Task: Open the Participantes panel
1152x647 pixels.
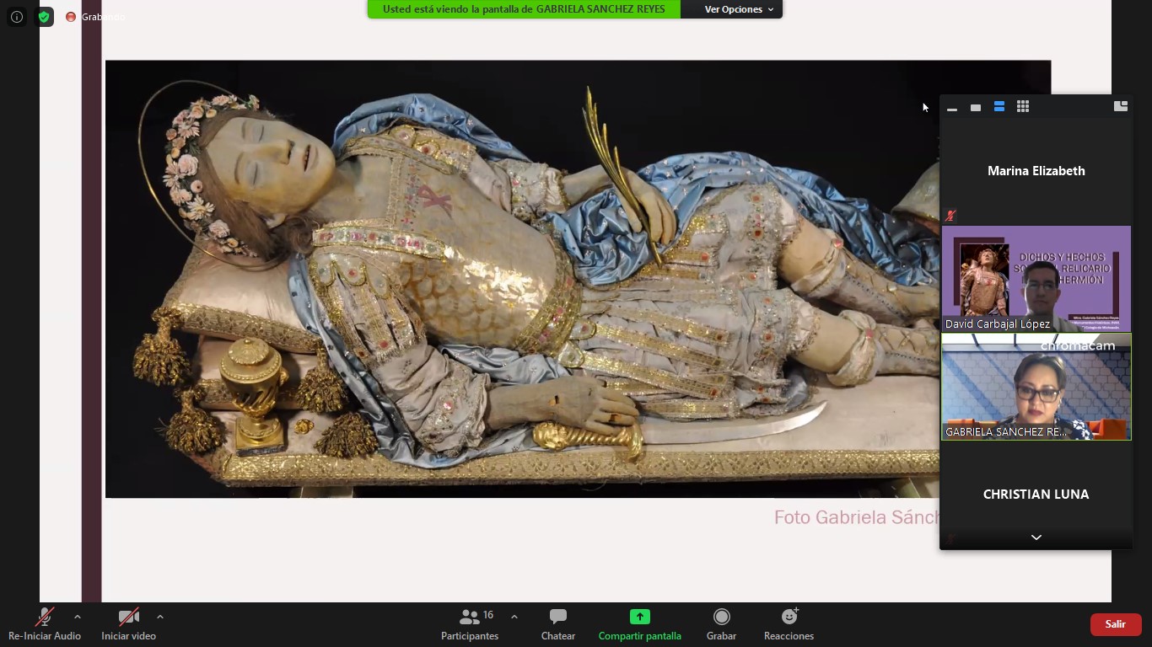Action: point(470,624)
